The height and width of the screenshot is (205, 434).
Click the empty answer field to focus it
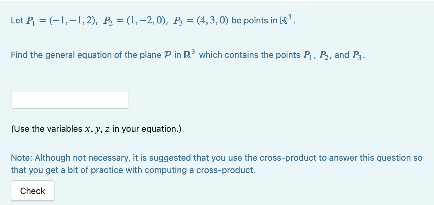tap(70, 99)
